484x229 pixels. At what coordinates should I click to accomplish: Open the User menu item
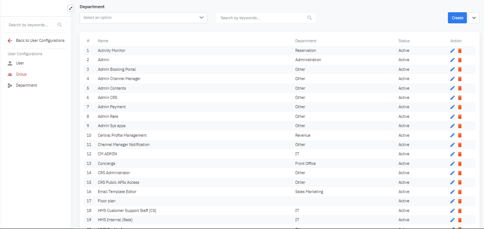tap(20, 63)
